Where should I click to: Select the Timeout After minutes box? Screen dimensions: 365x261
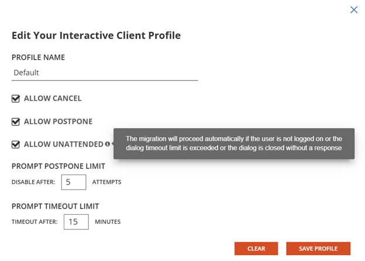(75, 222)
